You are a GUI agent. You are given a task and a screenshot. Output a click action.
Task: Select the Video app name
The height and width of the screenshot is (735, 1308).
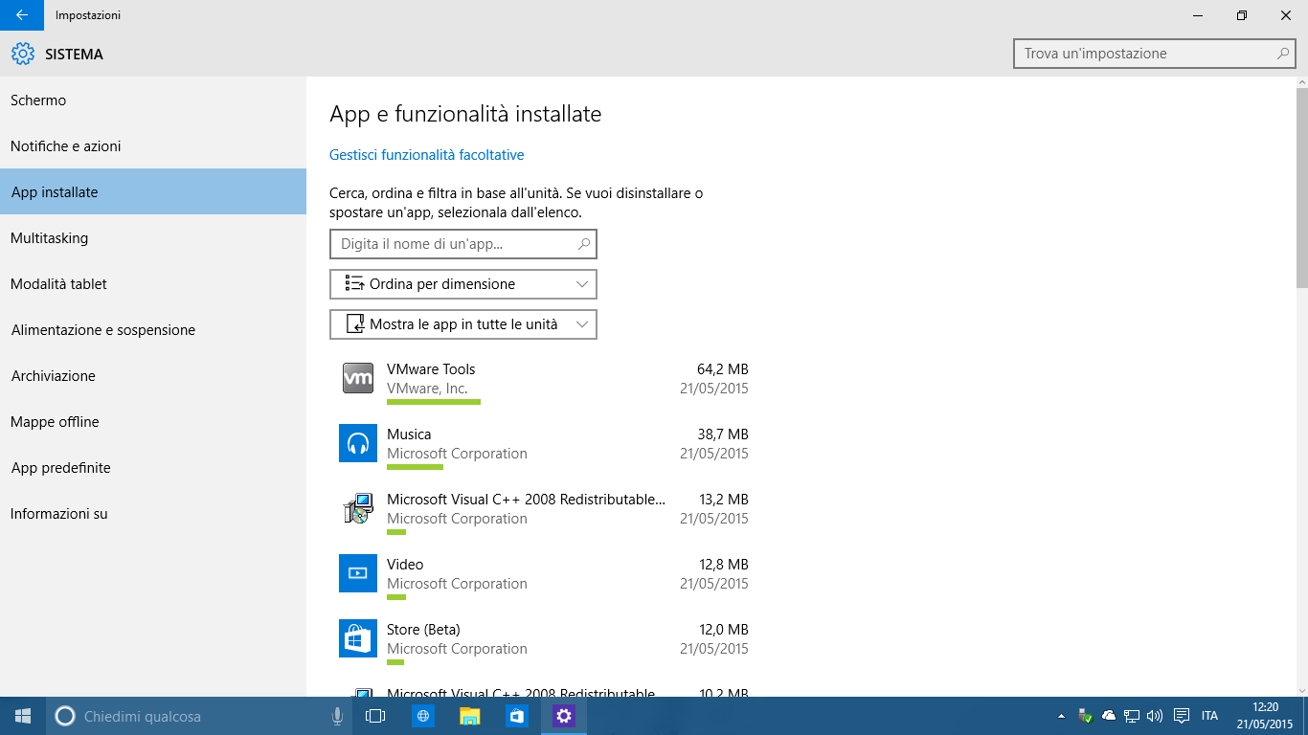point(405,565)
